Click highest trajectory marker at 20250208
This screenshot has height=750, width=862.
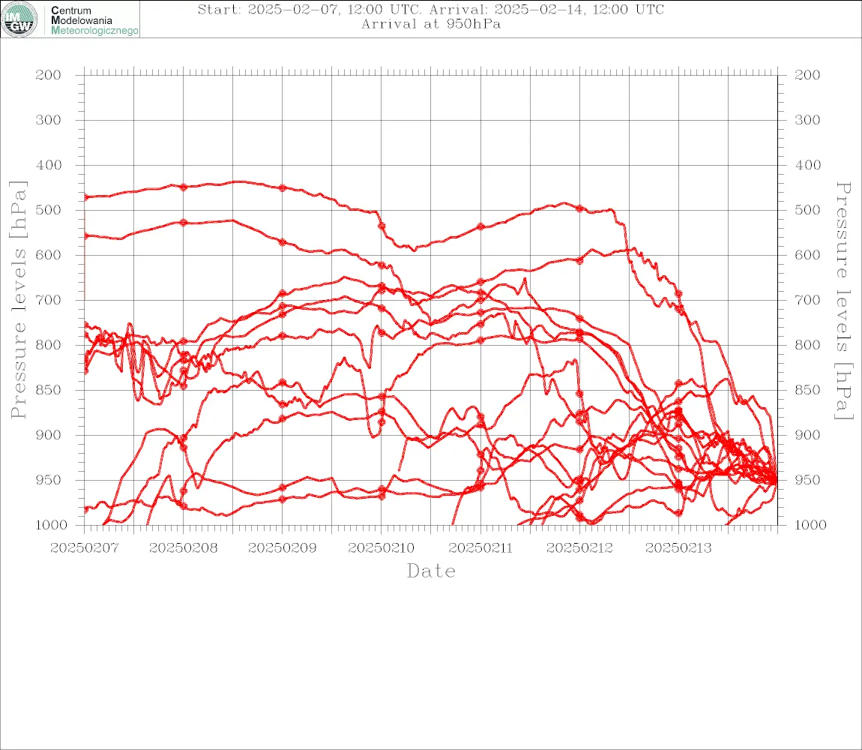[x=184, y=187]
